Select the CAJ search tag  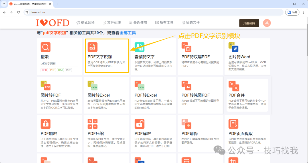pos(60,70)
